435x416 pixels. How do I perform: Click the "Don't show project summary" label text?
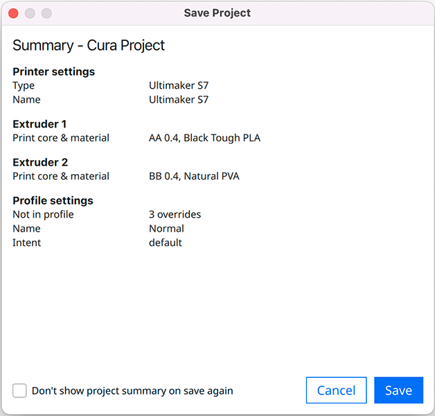[x=132, y=391]
